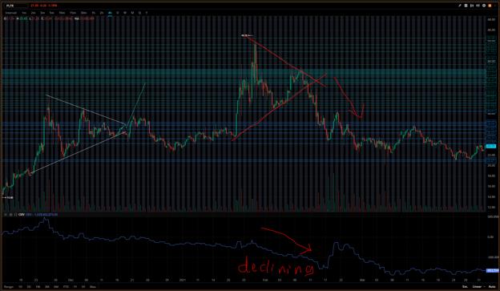Select the pencil drawing tool icon
This screenshot has height=291, width=500.
pyautogui.click(x=460, y=6)
